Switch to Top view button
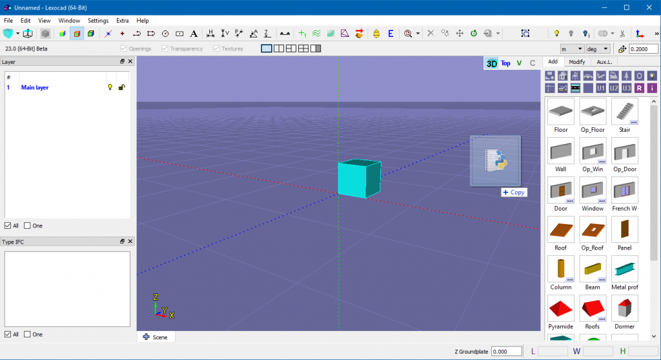 pos(505,63)
